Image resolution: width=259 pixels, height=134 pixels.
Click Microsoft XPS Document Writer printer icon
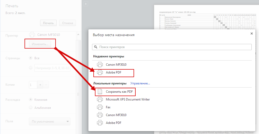(100, 99)
